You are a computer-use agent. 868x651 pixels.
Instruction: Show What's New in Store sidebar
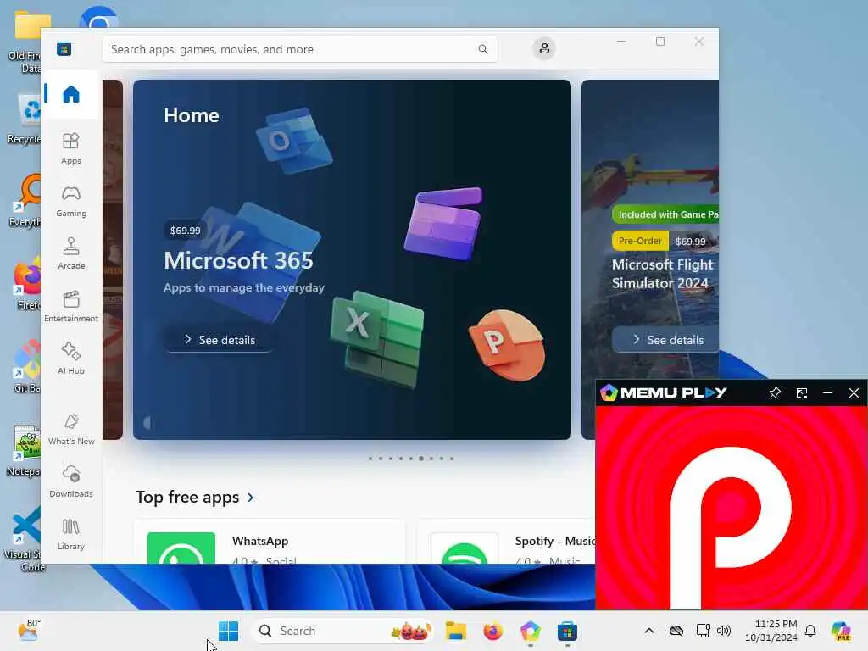[x=71, y=429]
